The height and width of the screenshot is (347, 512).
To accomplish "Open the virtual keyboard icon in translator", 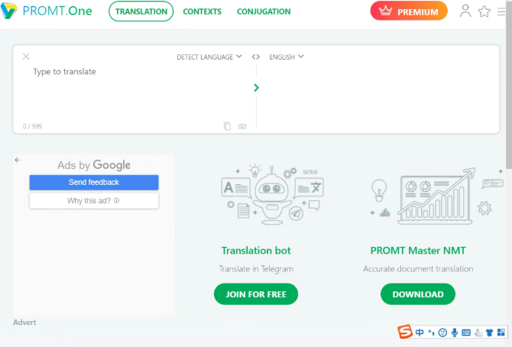I will pyautogui.click(x=242, y=126).
